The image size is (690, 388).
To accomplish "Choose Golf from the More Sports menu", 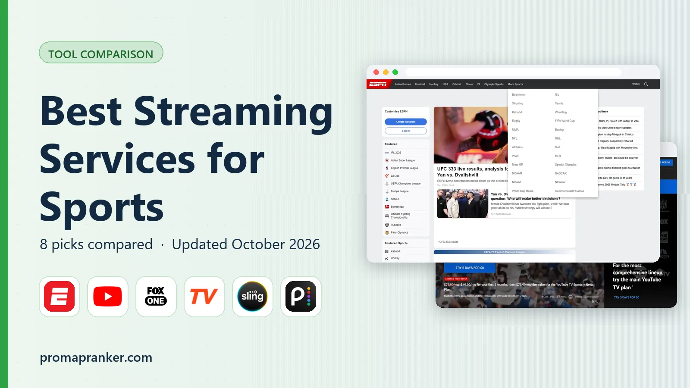I will (x=558, y=147).
